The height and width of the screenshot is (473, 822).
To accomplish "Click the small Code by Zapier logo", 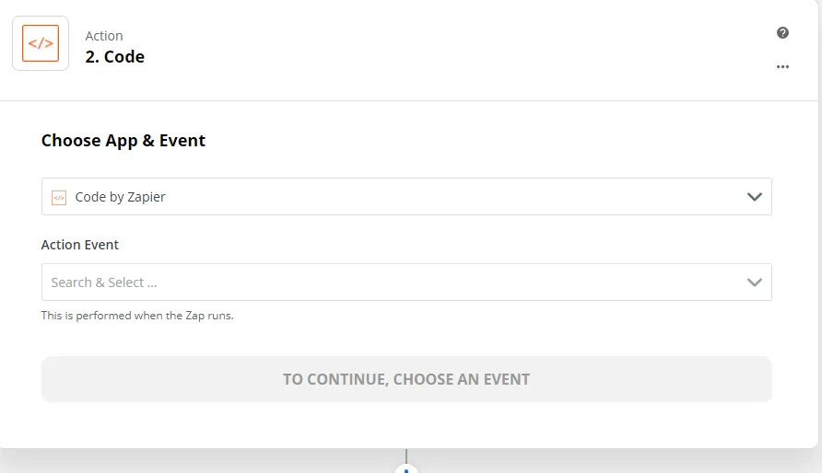I will (59, 198).
